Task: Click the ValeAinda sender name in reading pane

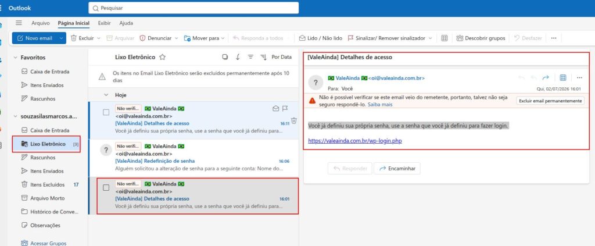Action: pos(347,78)
